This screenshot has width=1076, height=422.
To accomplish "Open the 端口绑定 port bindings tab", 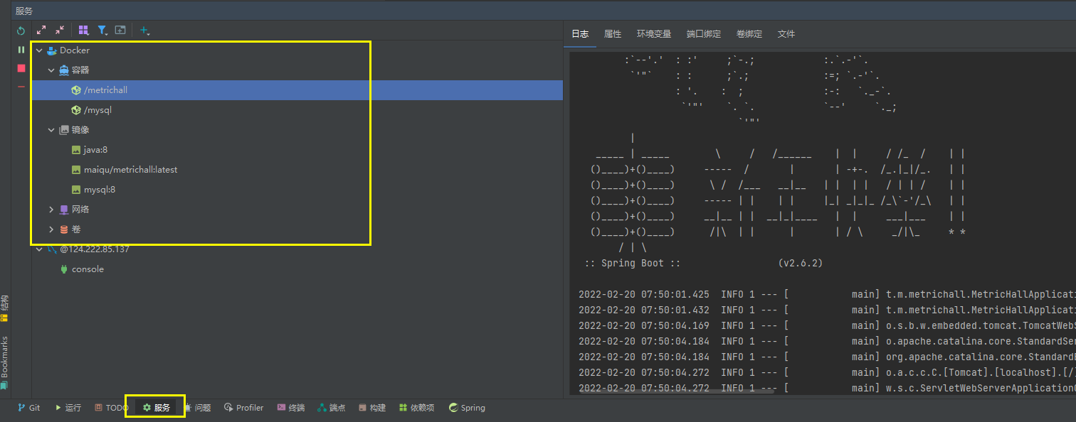I will (704, 34).
